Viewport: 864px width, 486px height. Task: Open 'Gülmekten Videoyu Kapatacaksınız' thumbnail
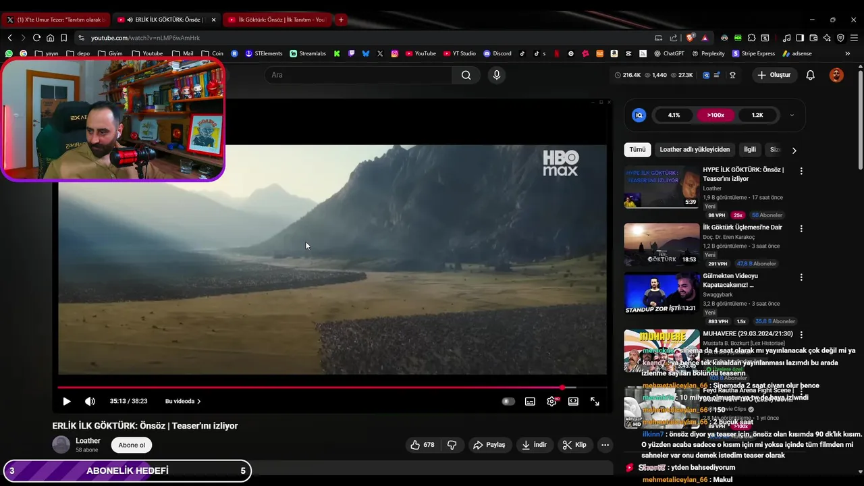pos(661,293)
